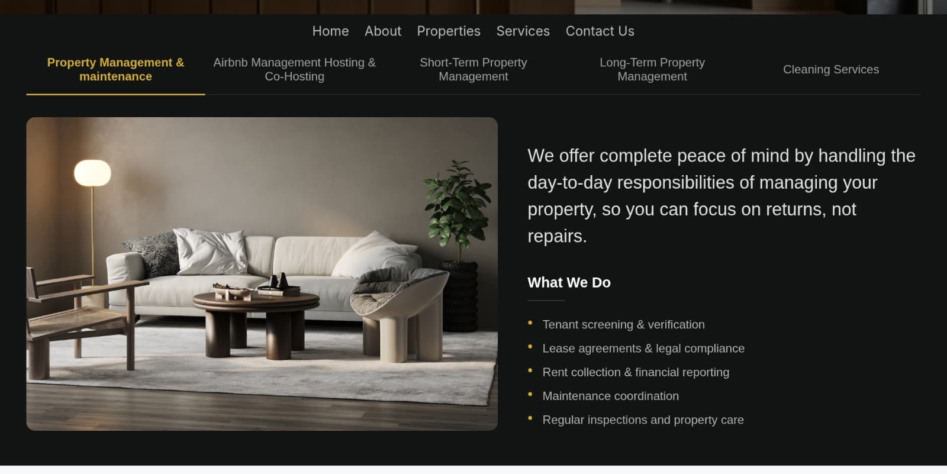Open the Properties menu item
947x474 pixels.
[449, 31]
